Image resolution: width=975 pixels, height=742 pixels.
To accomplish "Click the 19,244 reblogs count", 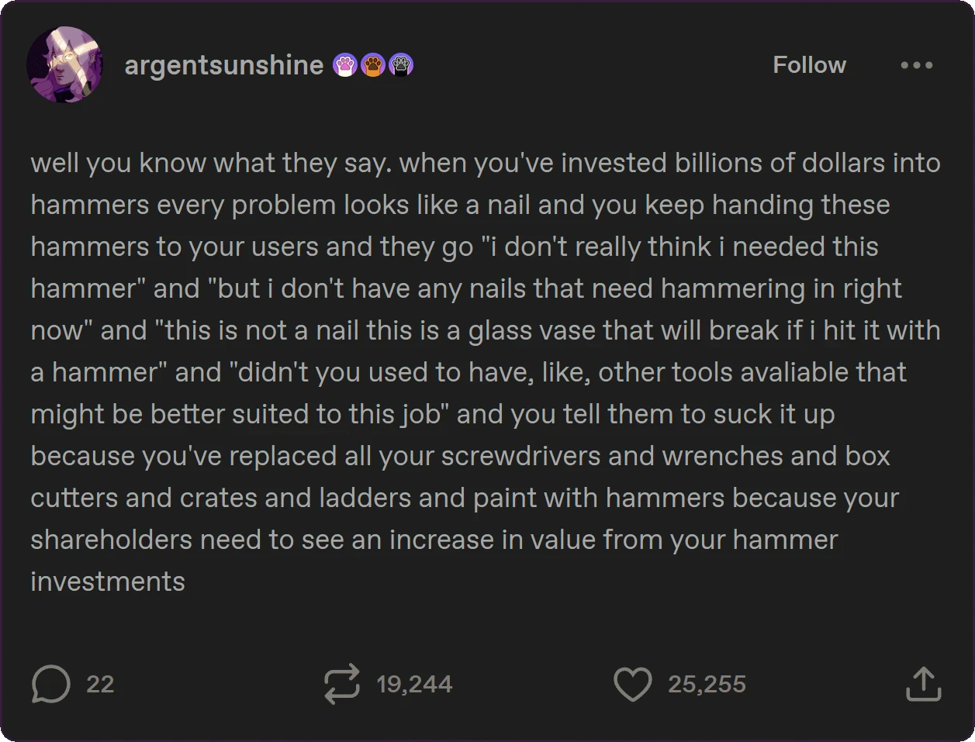I will [x=414, y=684].
